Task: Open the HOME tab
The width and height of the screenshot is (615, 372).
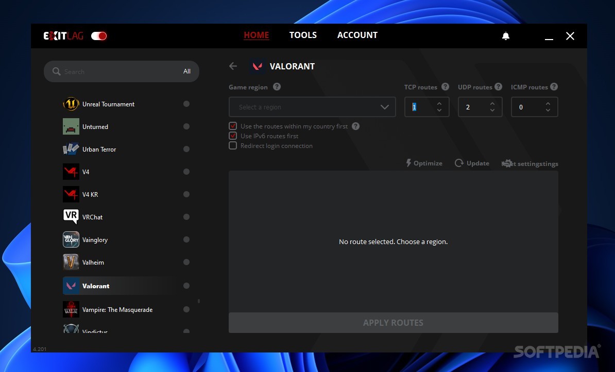Action: (257, 35)
